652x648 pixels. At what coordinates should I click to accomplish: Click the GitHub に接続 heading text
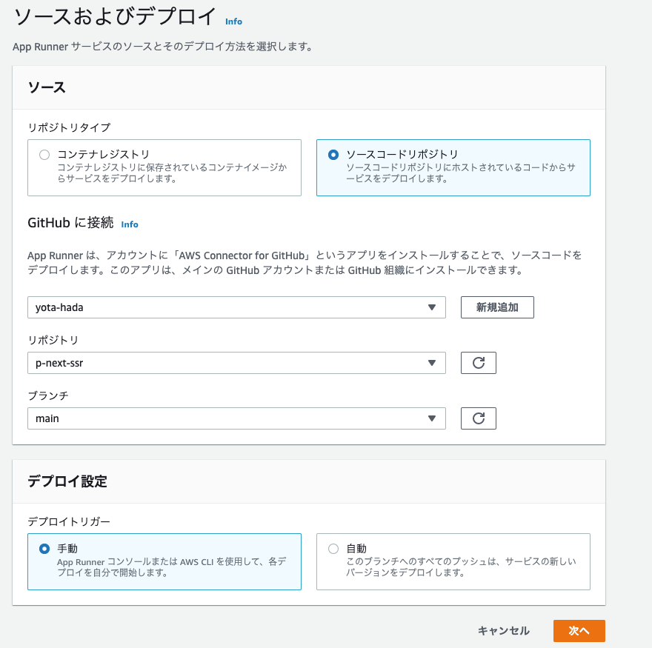click(70, 223)
